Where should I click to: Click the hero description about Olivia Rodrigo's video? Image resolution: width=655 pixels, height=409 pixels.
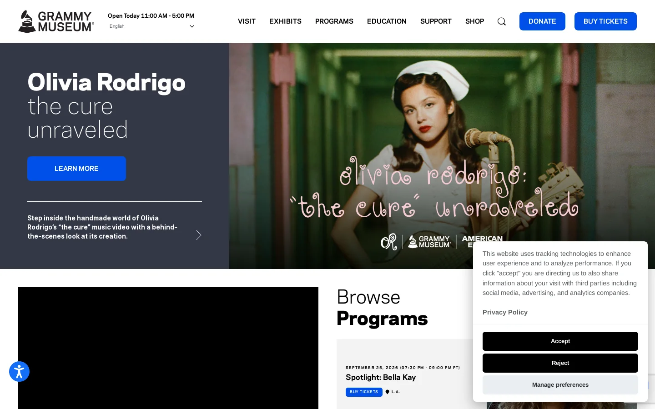(x=102, y=227)
